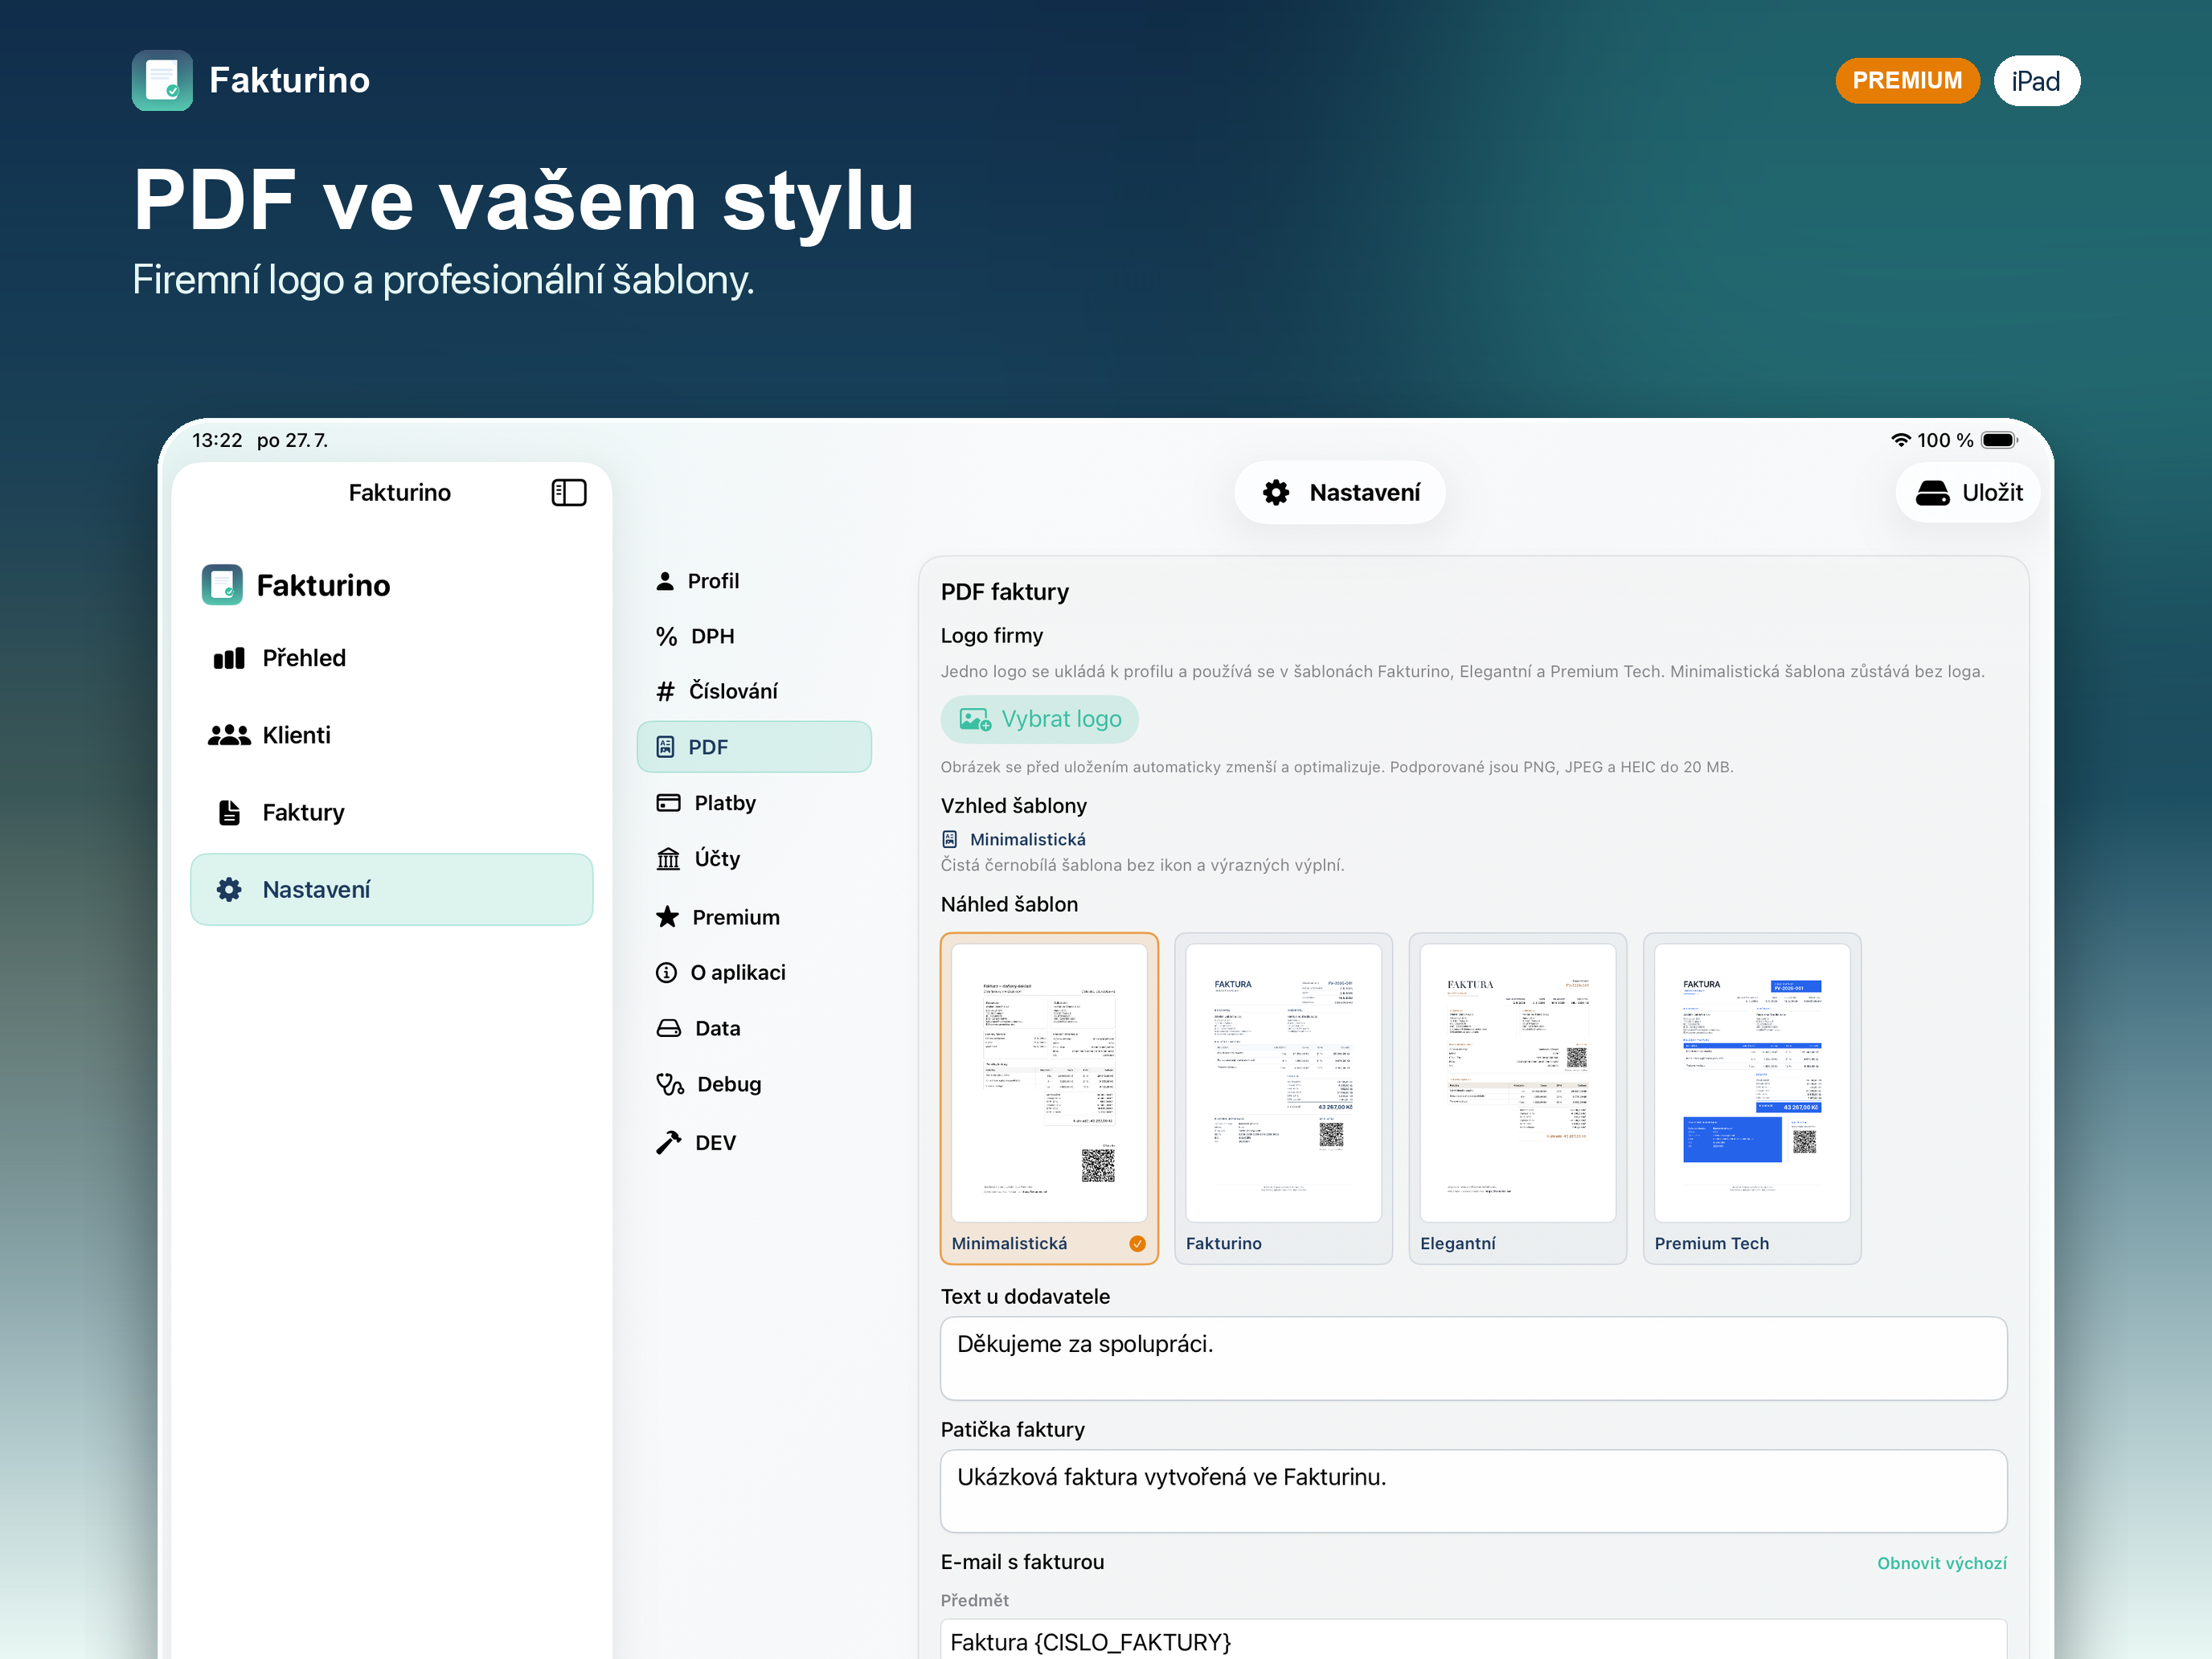Click the Wi-Fi status icon
This screenshot has width=2212, height=1659.
[1901, 440]
